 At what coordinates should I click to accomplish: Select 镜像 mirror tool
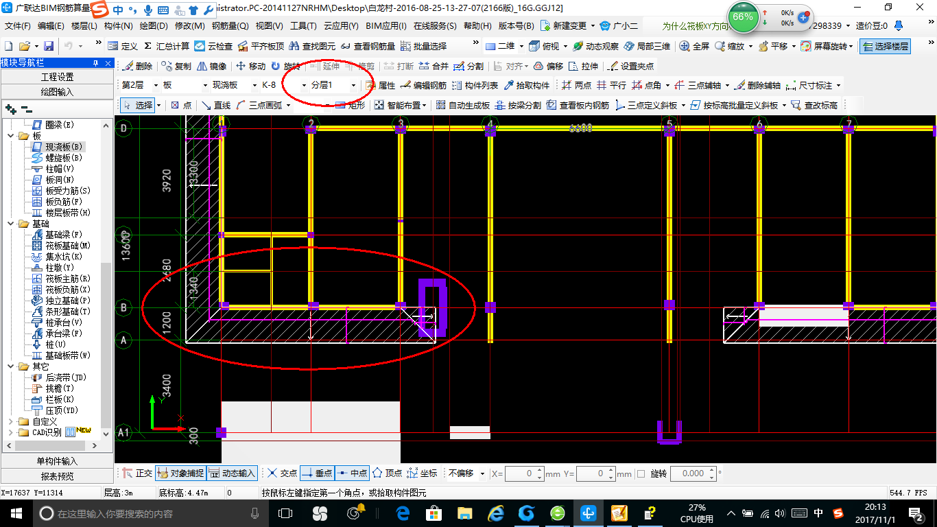(212, 66)
